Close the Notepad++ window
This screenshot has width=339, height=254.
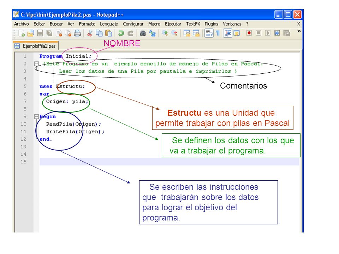[297, 15]
